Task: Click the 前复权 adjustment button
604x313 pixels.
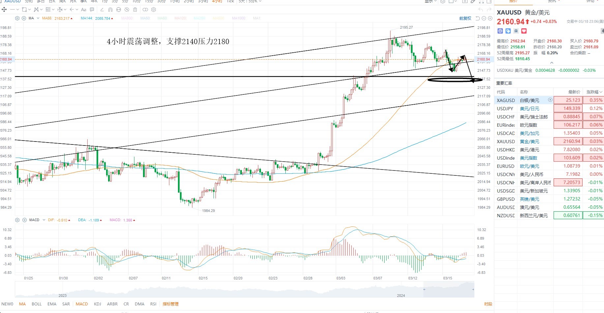Action: coord(465,18)
